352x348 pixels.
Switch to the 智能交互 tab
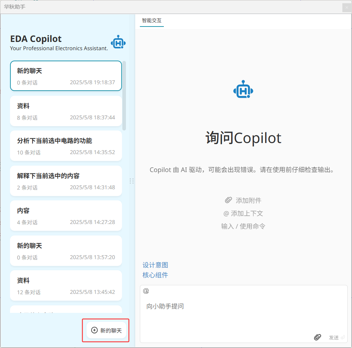coord(152,20)
